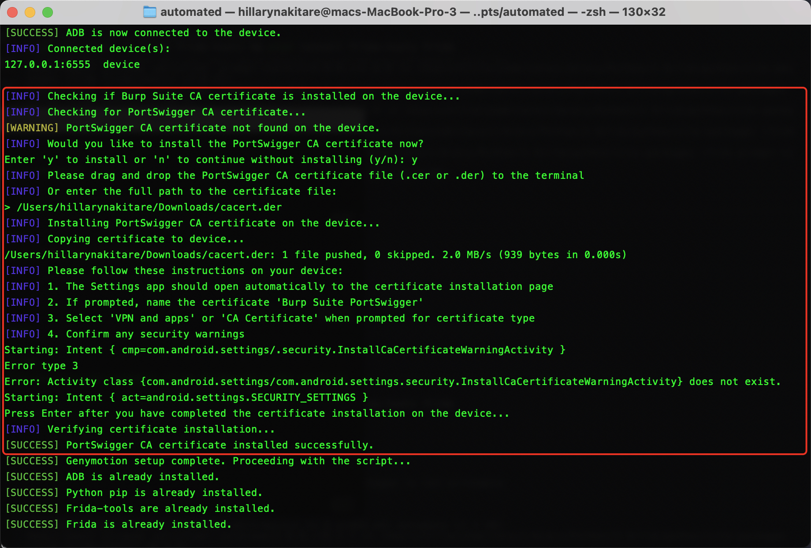Click 'Python pip is already installed' line

[x=164, y=492]
